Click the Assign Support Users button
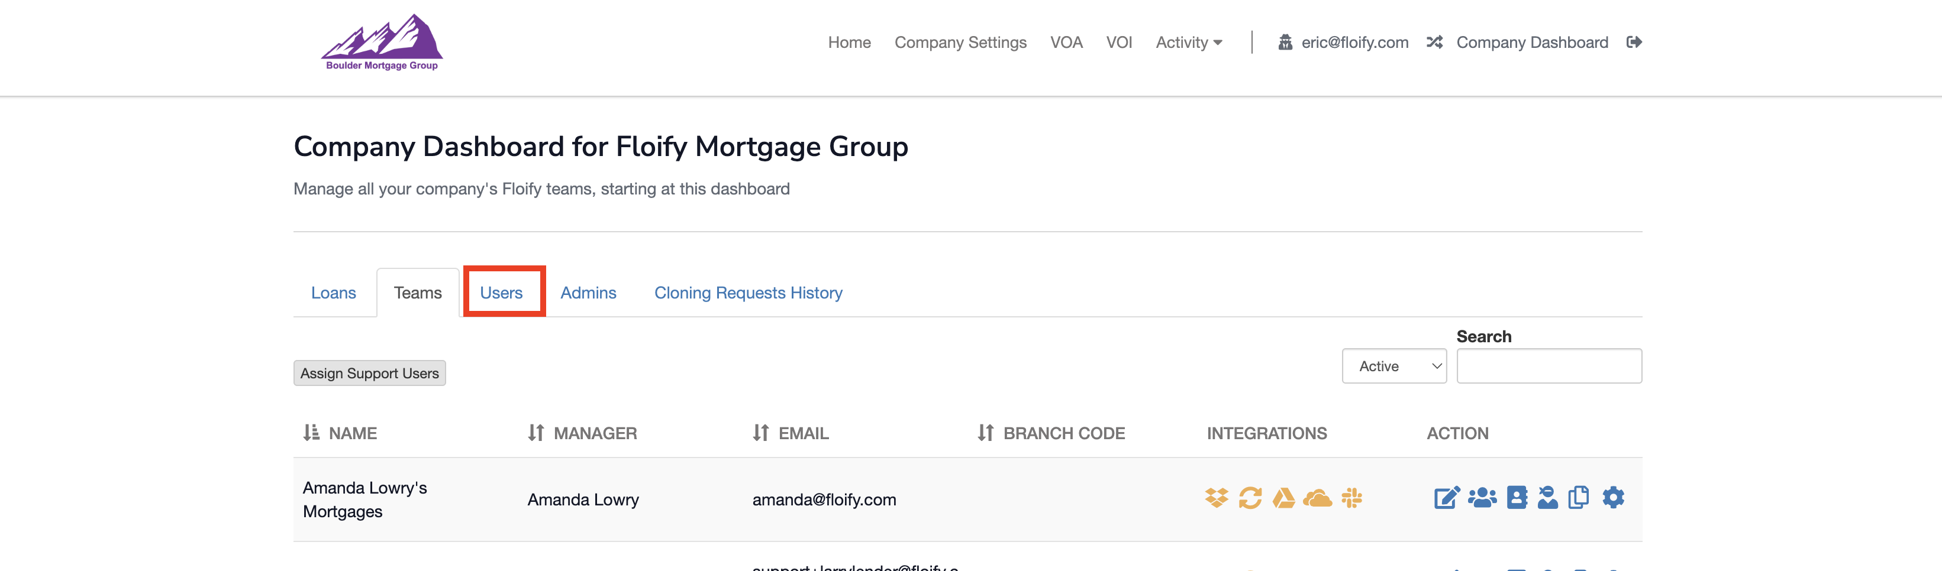The height and width of the screenshot is (571, 1942). click(369, 374)
